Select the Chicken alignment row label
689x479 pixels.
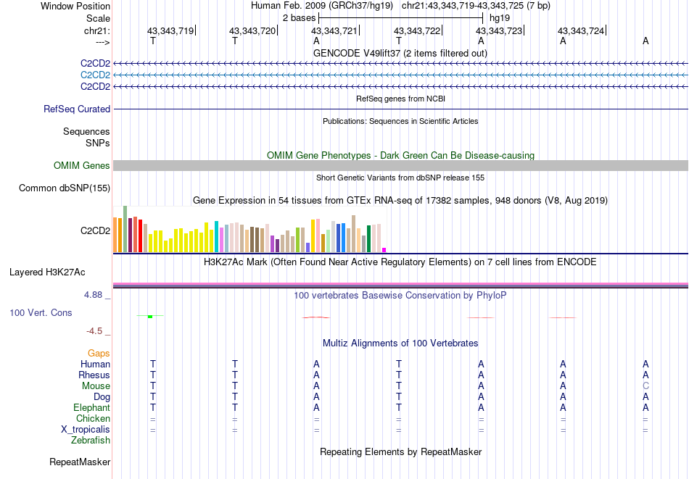coord(93,418)
